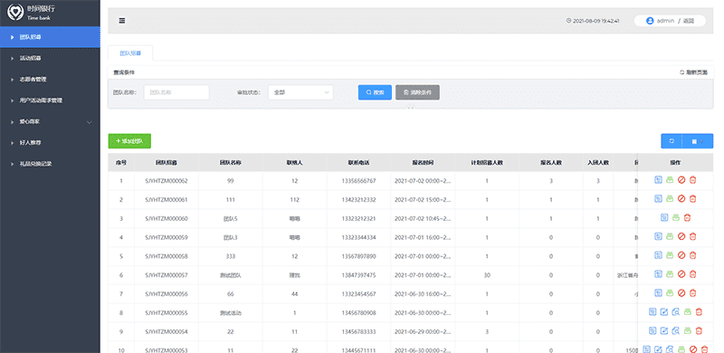This screenshot has width=724, height=353.
Task: Click the edit pencil icon for row SJYHTZM000054
Action: (664, 330)
